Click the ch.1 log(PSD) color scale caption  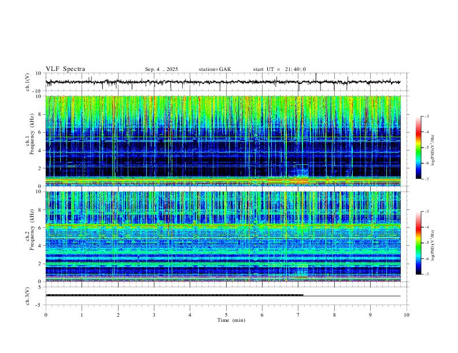(x=433, y=150)
